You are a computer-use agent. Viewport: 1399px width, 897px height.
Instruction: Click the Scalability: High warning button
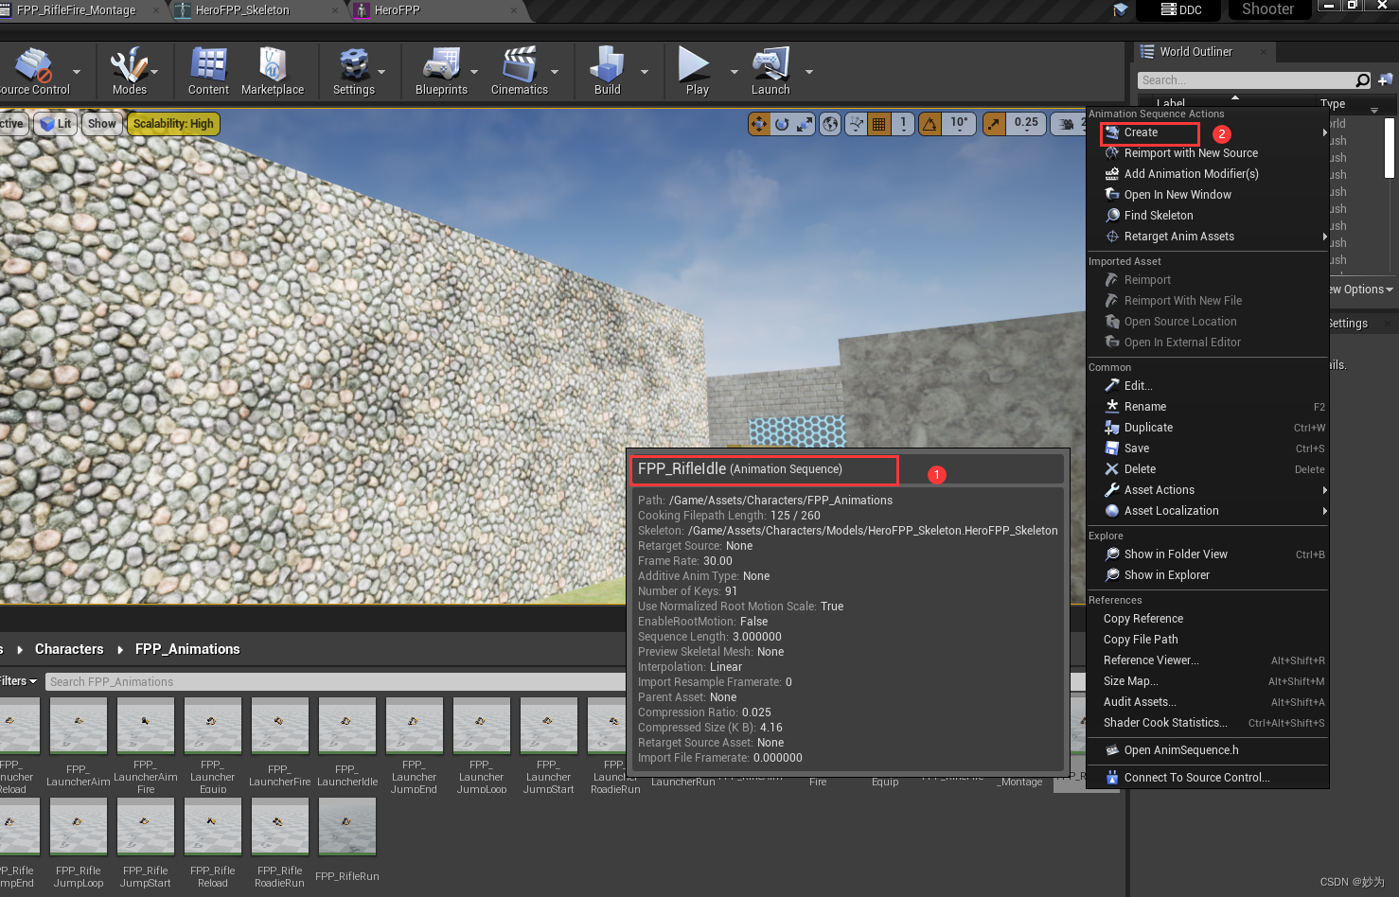(173, 124)
